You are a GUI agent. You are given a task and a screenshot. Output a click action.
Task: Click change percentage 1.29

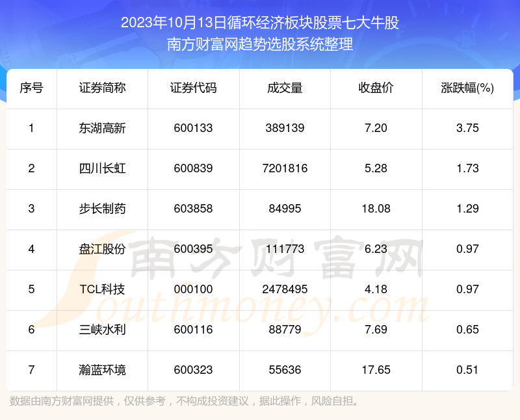[467, 209]
